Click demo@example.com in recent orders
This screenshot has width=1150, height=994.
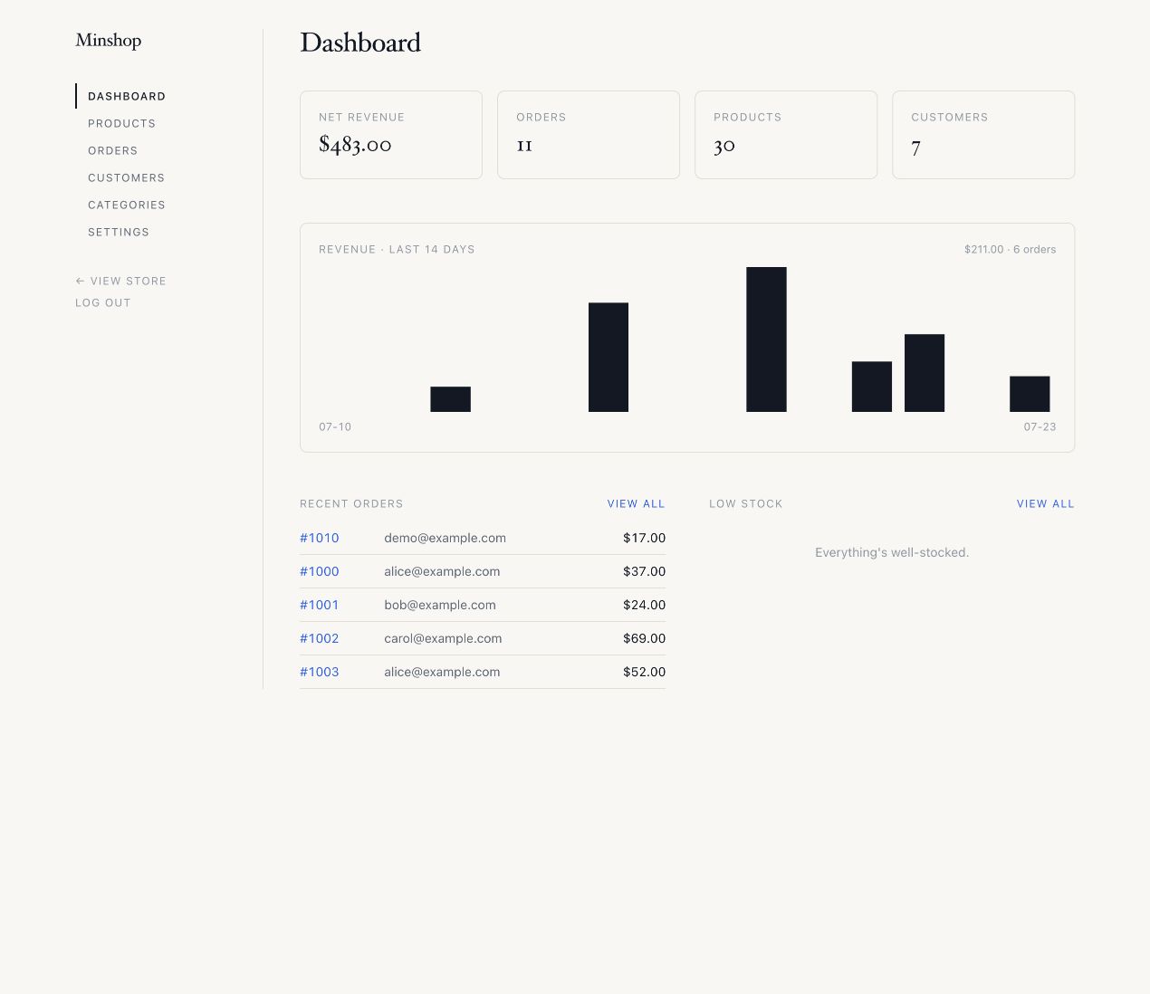point(445,538)
